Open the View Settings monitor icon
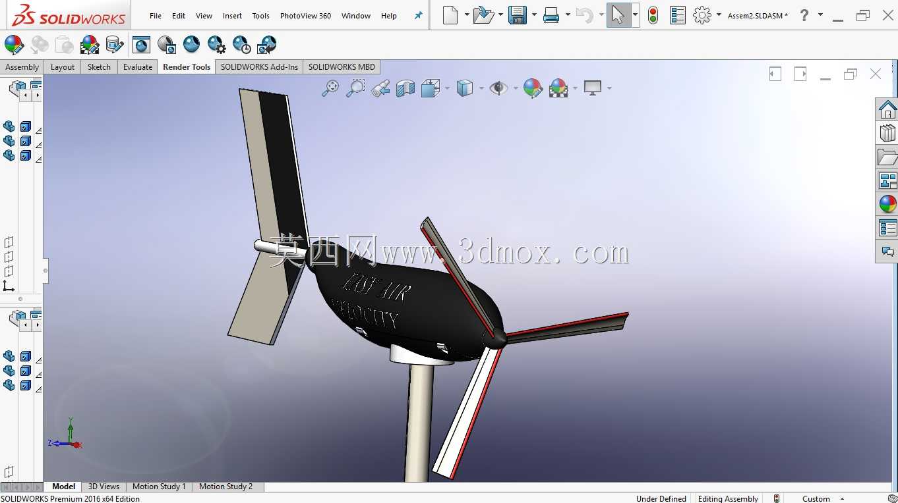Screen dimensions: 898x503 coord(593,88)
